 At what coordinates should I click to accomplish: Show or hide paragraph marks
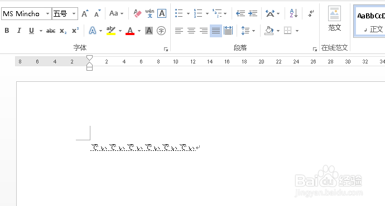tap(311, 13)
